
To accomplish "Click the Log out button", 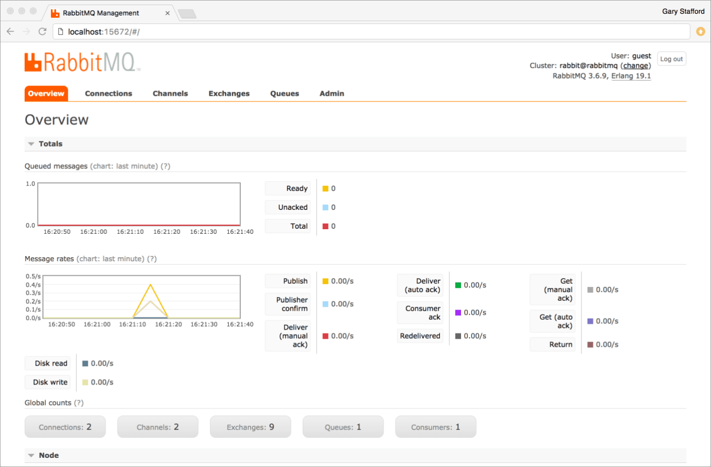I will pyautogui.click(x=671, y=59).
